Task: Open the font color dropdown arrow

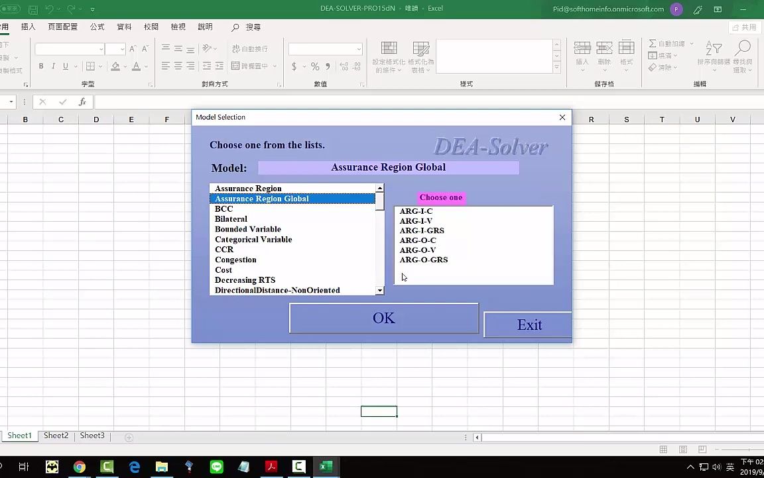Action: [146, 64]
